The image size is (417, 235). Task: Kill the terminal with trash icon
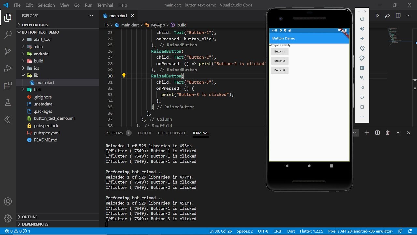click(387, 133)
